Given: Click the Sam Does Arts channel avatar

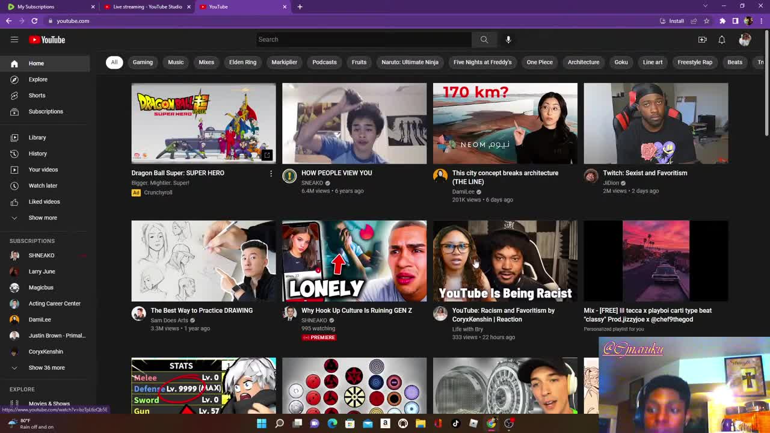Looking at the screenshot, I should point(139,313).
